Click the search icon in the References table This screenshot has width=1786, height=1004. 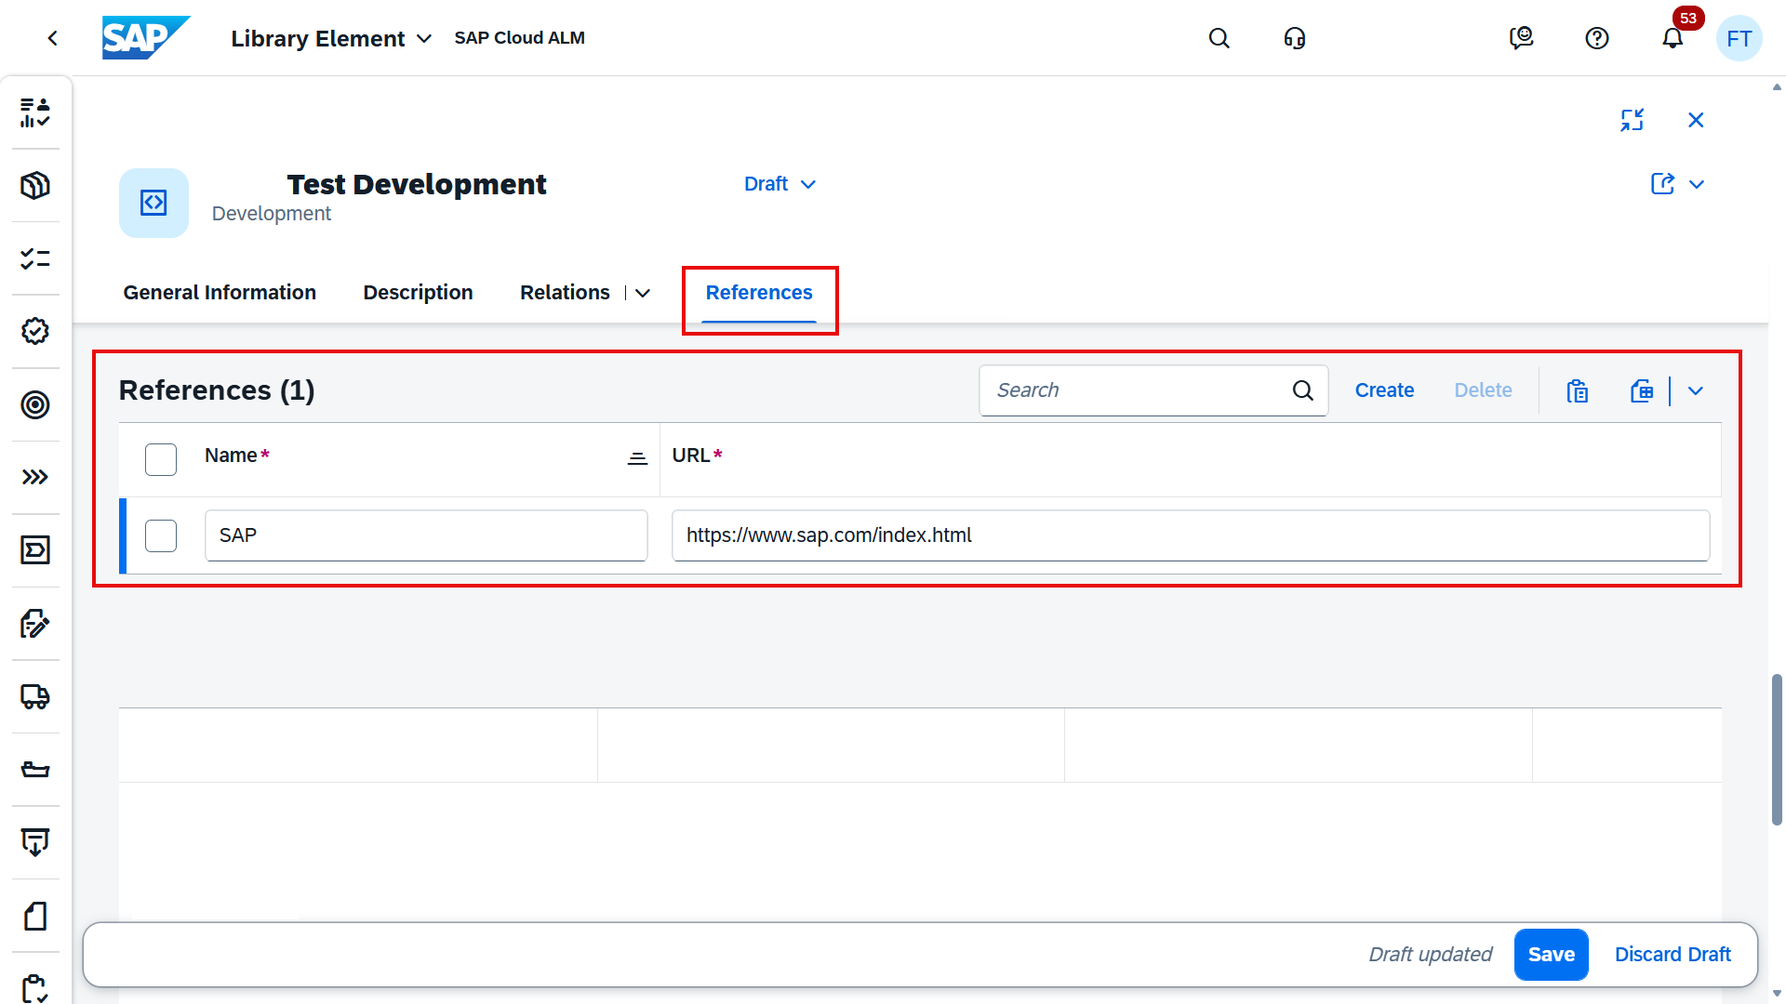click(1303, 390)
